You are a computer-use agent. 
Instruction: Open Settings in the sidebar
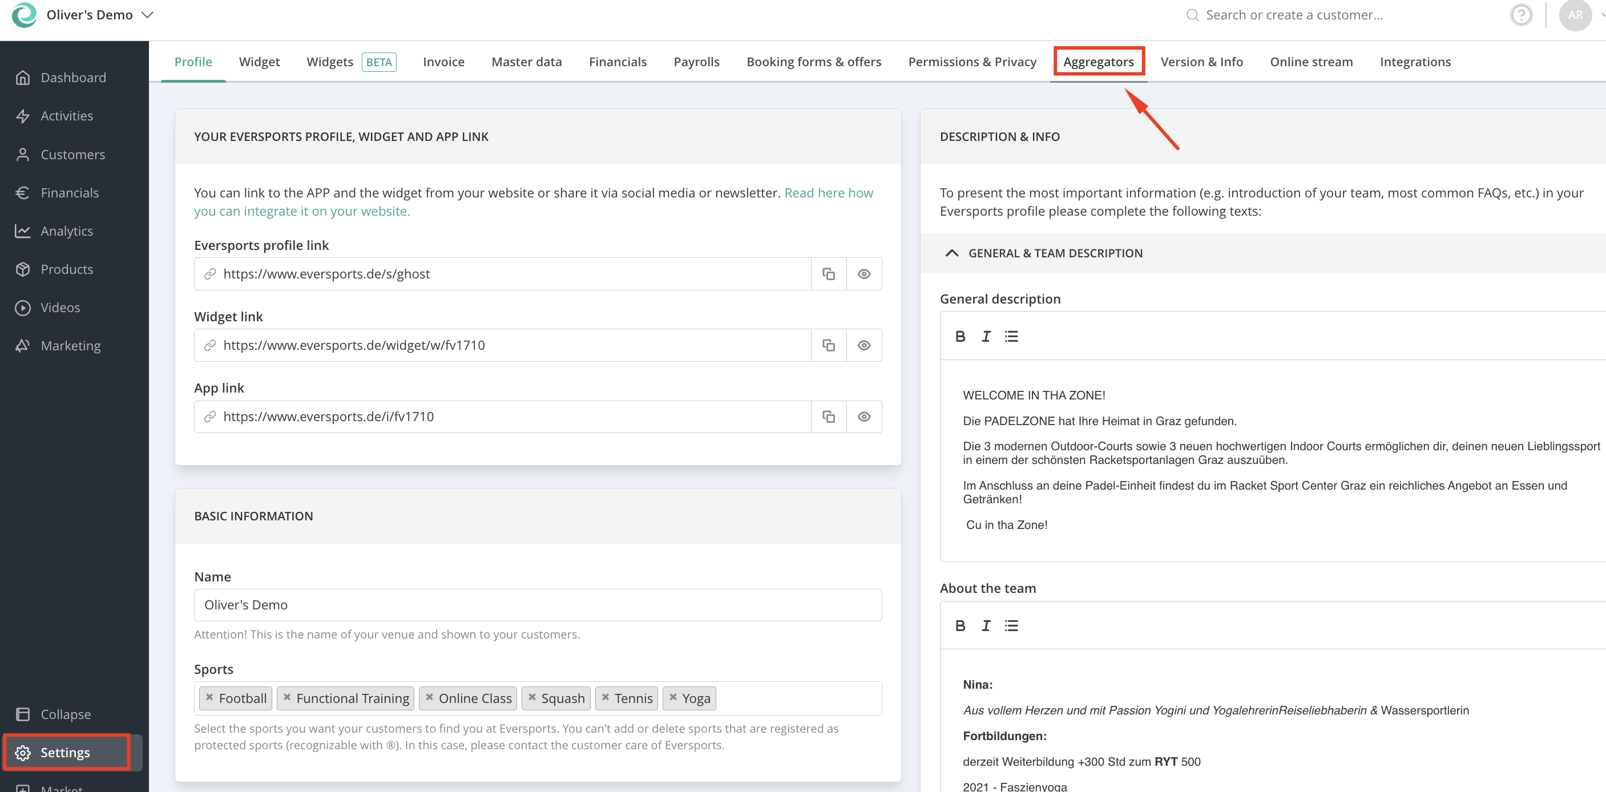click(74, 753)
